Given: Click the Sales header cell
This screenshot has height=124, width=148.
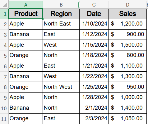Looking at the screenshot, I should click(x=127, y=14).
